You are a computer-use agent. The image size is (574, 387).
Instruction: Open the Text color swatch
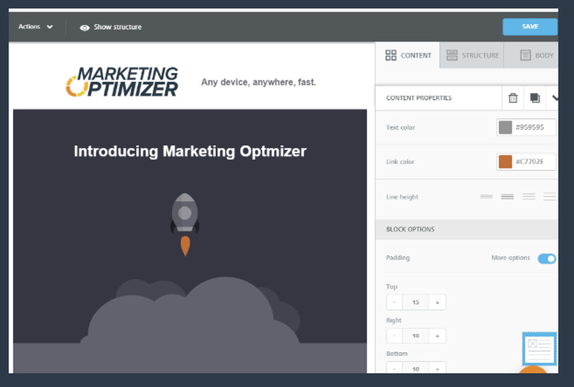click(505, 127)
